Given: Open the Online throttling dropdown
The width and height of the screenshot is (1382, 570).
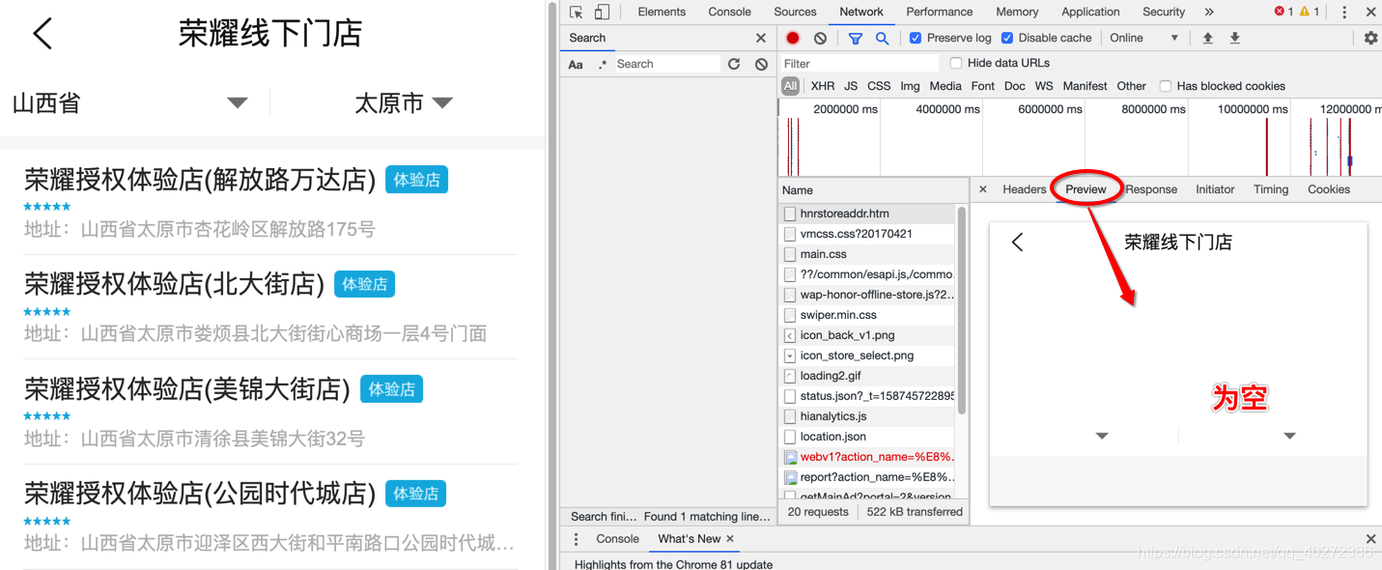Looking at the screenshot, I should click(1143, 38).
